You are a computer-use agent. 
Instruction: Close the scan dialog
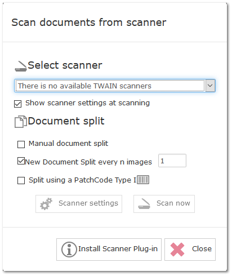[190, 250]
